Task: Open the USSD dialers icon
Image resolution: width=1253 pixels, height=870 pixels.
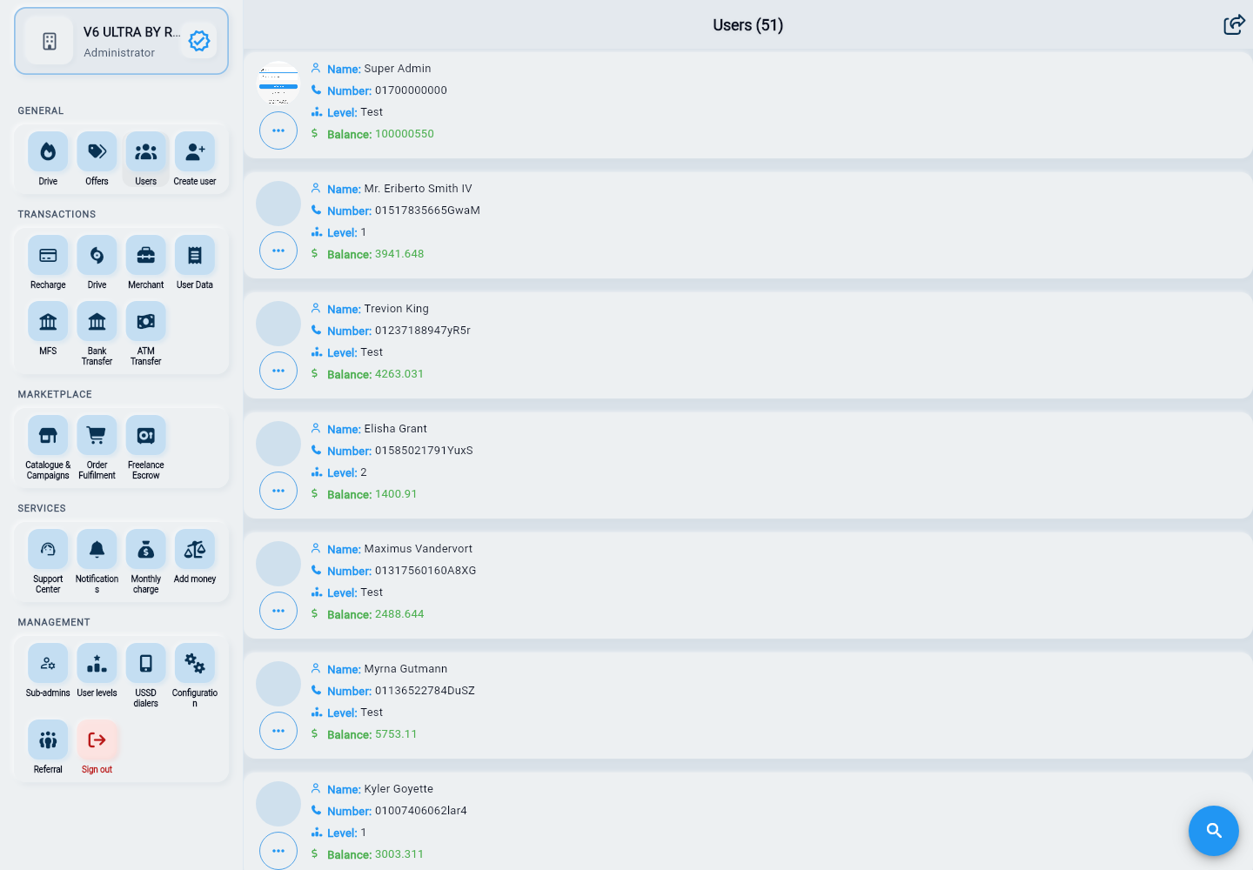Action: tap(146, 664)
